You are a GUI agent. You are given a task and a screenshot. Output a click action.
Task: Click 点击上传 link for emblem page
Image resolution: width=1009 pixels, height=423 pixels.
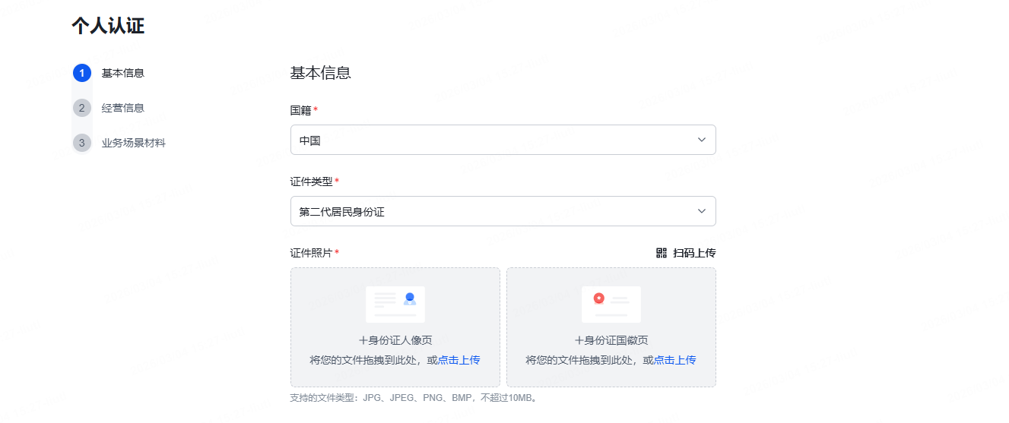(675, 360)
